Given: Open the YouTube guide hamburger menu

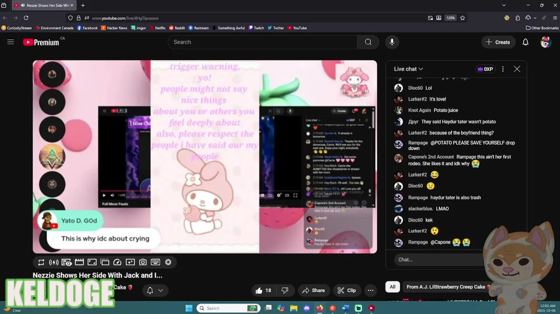Looking at the screenshot, I should tap(10, 42).
